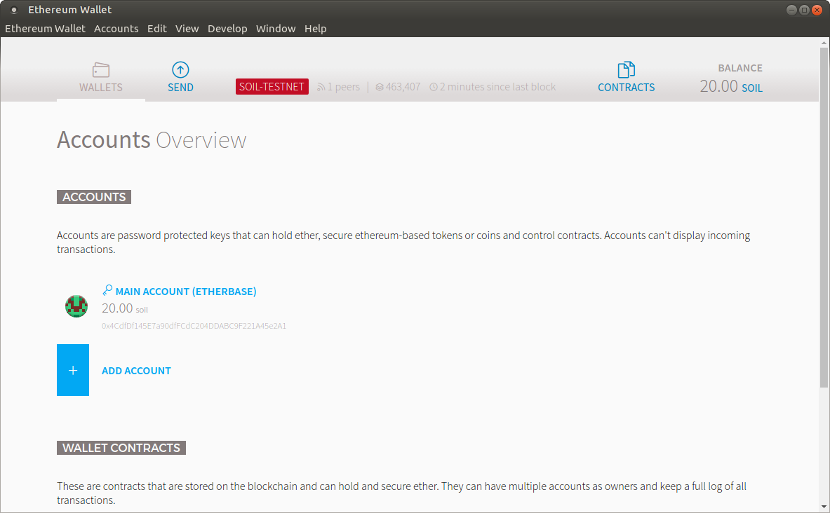The image size is (830, 513).
Task: Click the BALANCE label in header
Action: coord(740,68)
